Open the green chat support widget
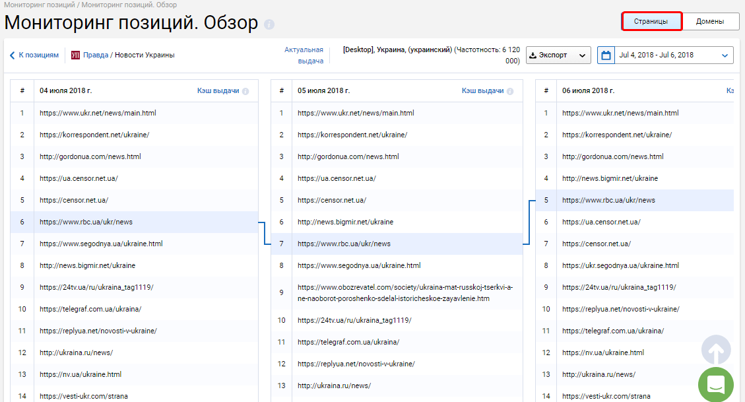The height and width of the screenshot is (402, 745). (x=716, y=384)
